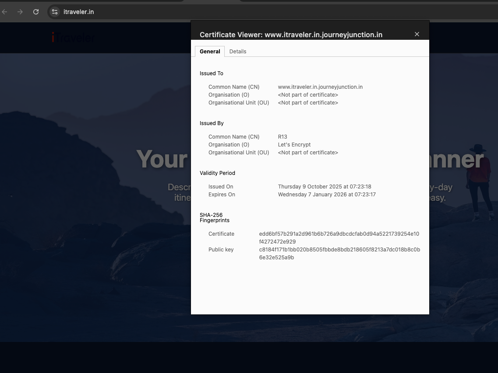Click the R13 issuer common name
This screenshot has height=373, width=498.
[x=283, y=137]
